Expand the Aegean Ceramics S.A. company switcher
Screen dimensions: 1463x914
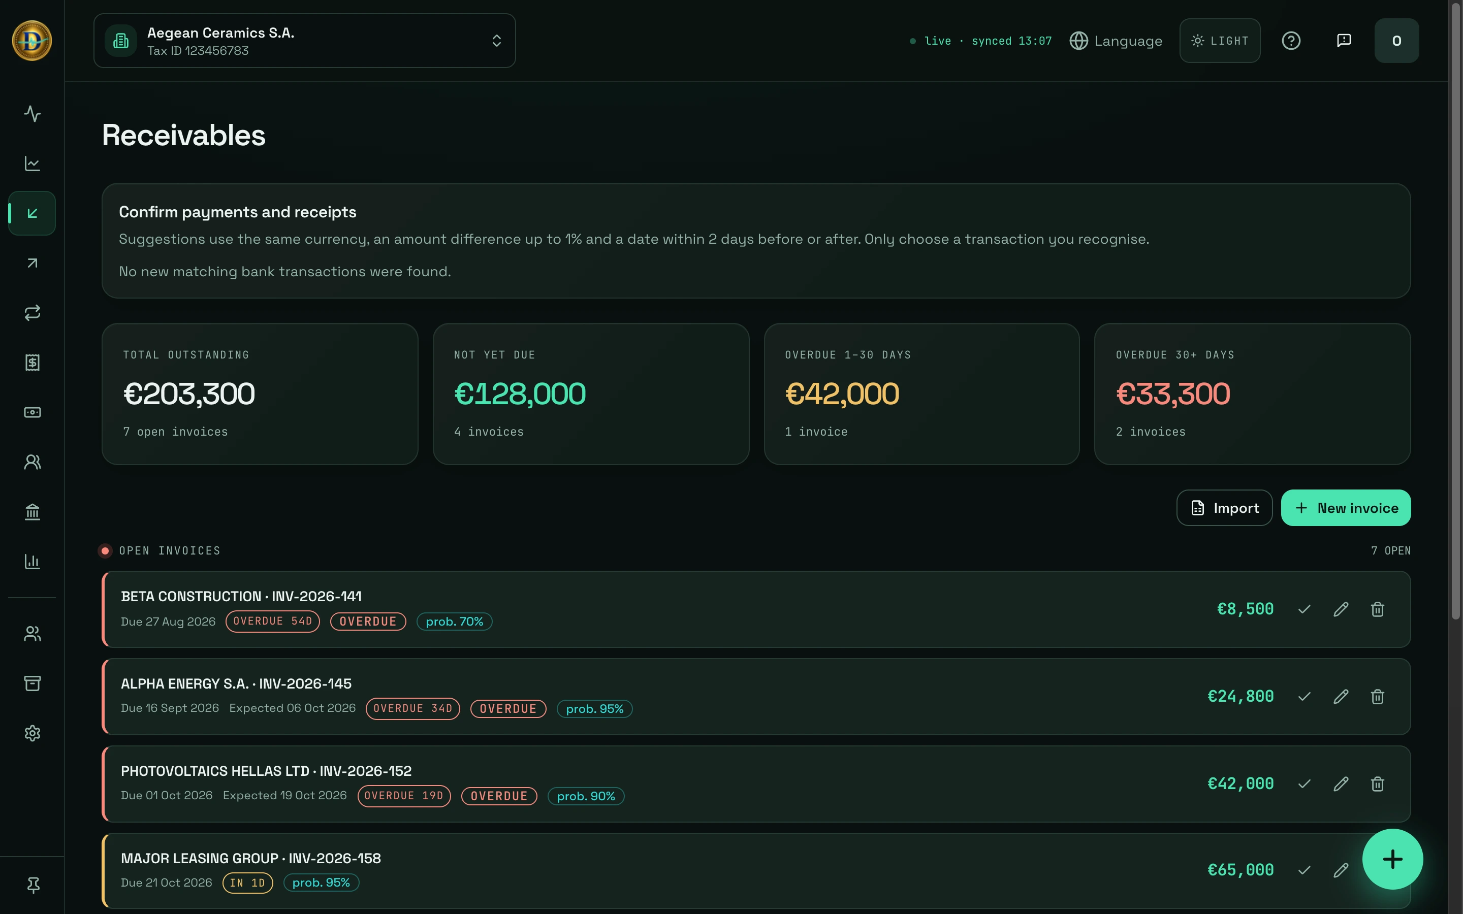point(304,41)
